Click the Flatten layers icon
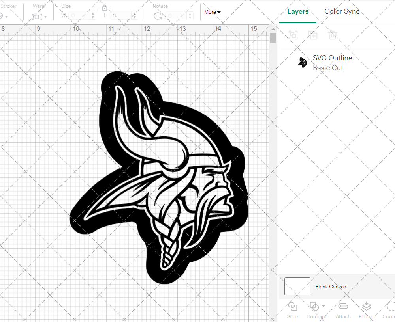Image resolution: width=395 pixels, height=322 pixels. (x=366, y=307)
